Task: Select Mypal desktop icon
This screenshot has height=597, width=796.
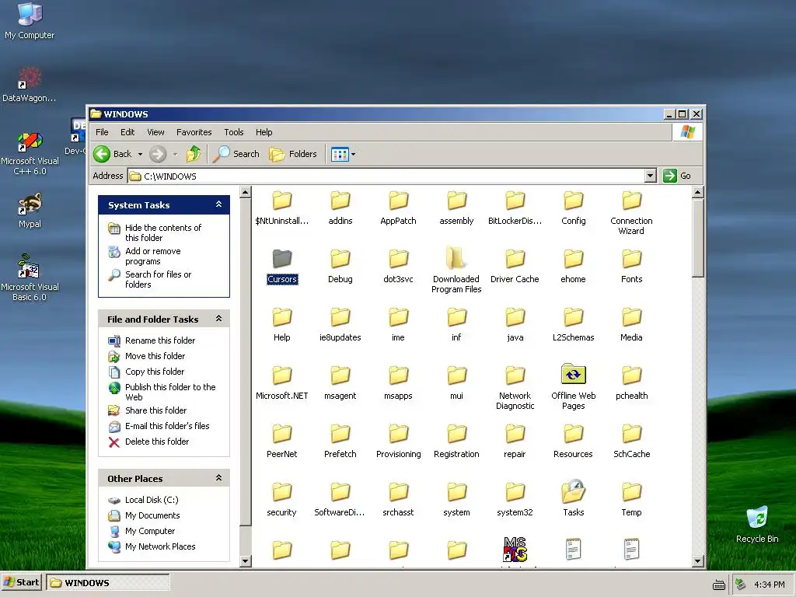Action: (x=30, y=210)
